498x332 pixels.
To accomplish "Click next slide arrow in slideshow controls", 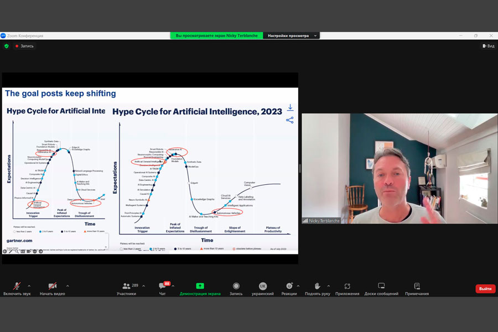I will [40, 251].
